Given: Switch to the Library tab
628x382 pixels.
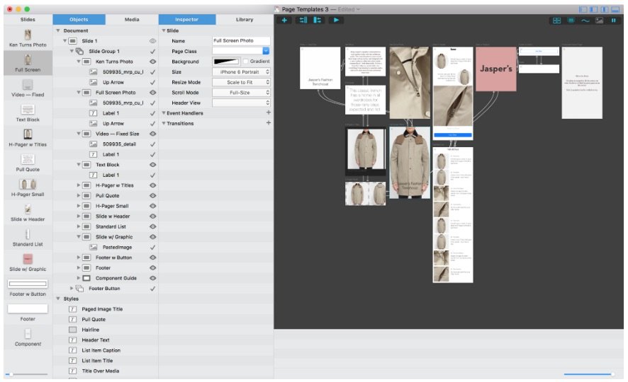Looking at the screenshot, I should click(x=245, y=19).
